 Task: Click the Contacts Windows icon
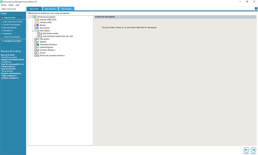(x=38, y=50)
